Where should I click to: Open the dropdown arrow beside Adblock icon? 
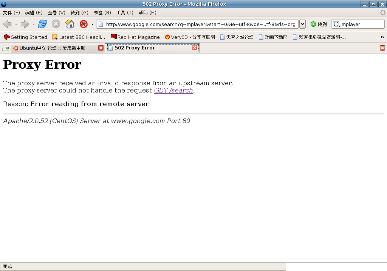(92, 24)
